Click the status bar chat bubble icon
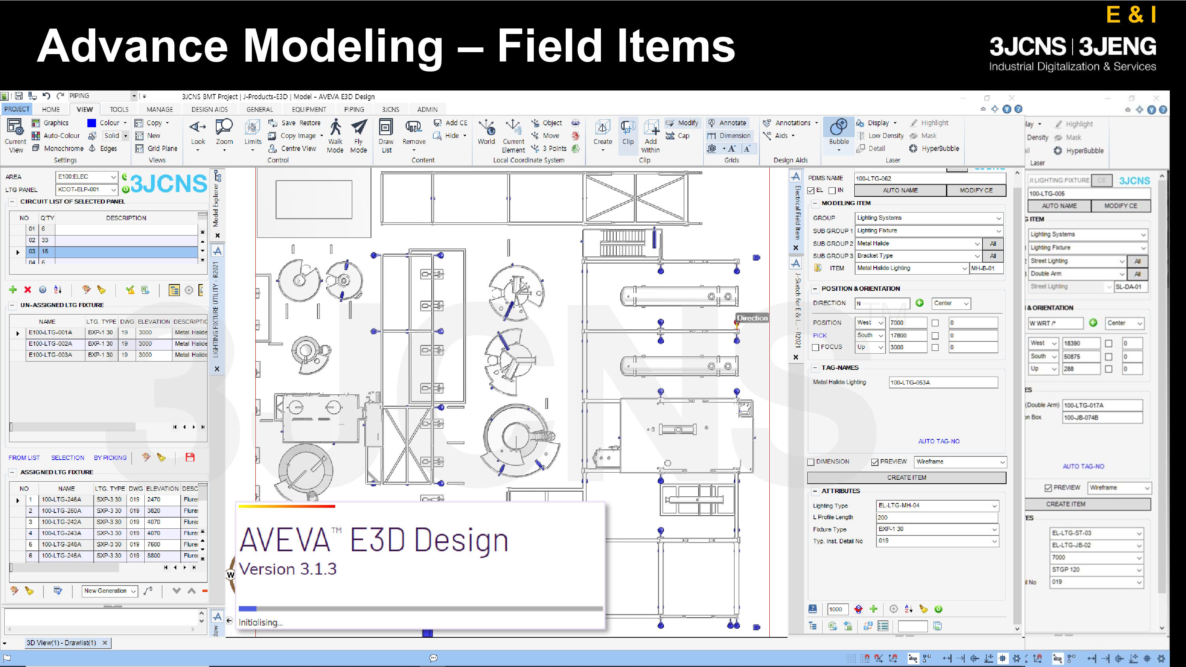Image resolution: width=1186 pixels, height=667 pixels. tap(433, 658)
